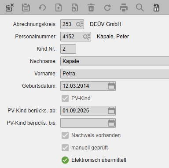The width and height of the screenshot is (169, 168).
Task: Click the empty PV-Kind berücks. bis field
Action: tap(88, 123)
